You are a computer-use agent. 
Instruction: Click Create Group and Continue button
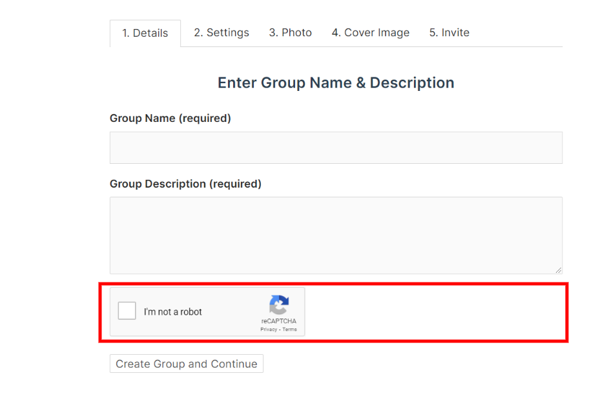point(187,364)
